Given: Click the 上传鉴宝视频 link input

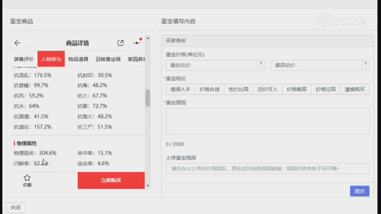Looking at the screenshot, I should tap(268, 169).
